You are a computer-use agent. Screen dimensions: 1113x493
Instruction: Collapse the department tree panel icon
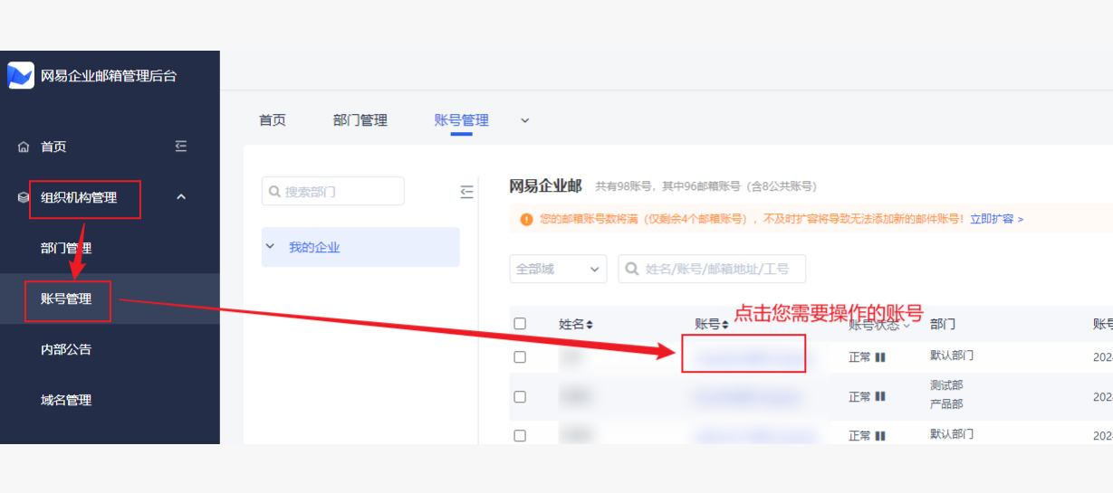click(467, 192)
